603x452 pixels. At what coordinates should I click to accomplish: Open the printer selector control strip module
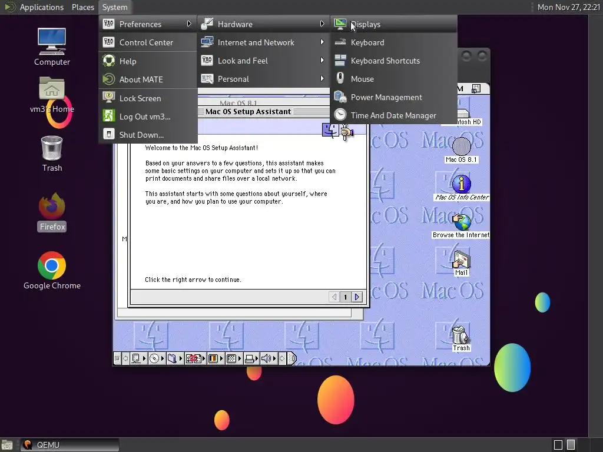[251, 358]
